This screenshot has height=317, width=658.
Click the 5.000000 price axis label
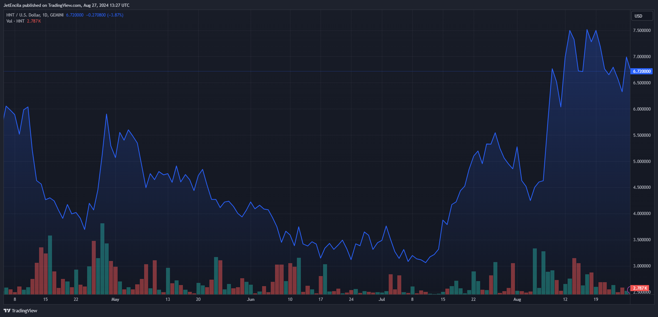click(x=642, y=162)
